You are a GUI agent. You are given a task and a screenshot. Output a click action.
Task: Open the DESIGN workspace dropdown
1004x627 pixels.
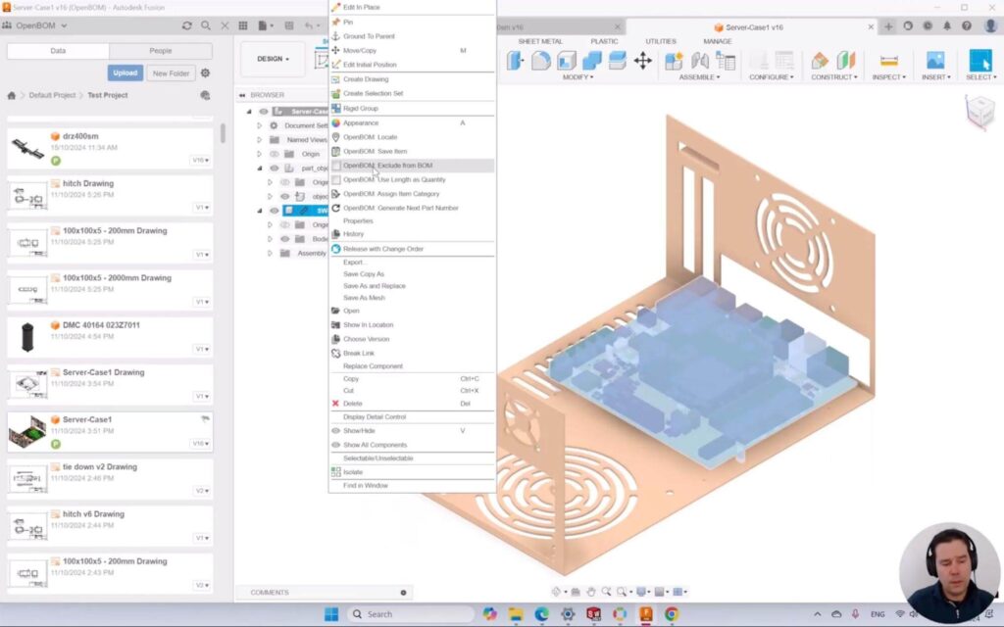274,59
